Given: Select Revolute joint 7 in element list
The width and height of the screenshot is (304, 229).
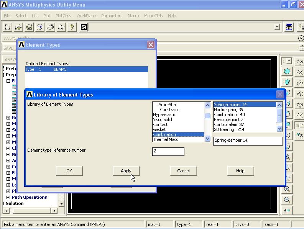Looking at the screenshot, I should tap(245, 119).
